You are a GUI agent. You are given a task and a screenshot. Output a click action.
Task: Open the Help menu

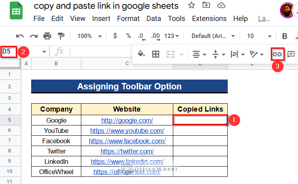[241, 19]
